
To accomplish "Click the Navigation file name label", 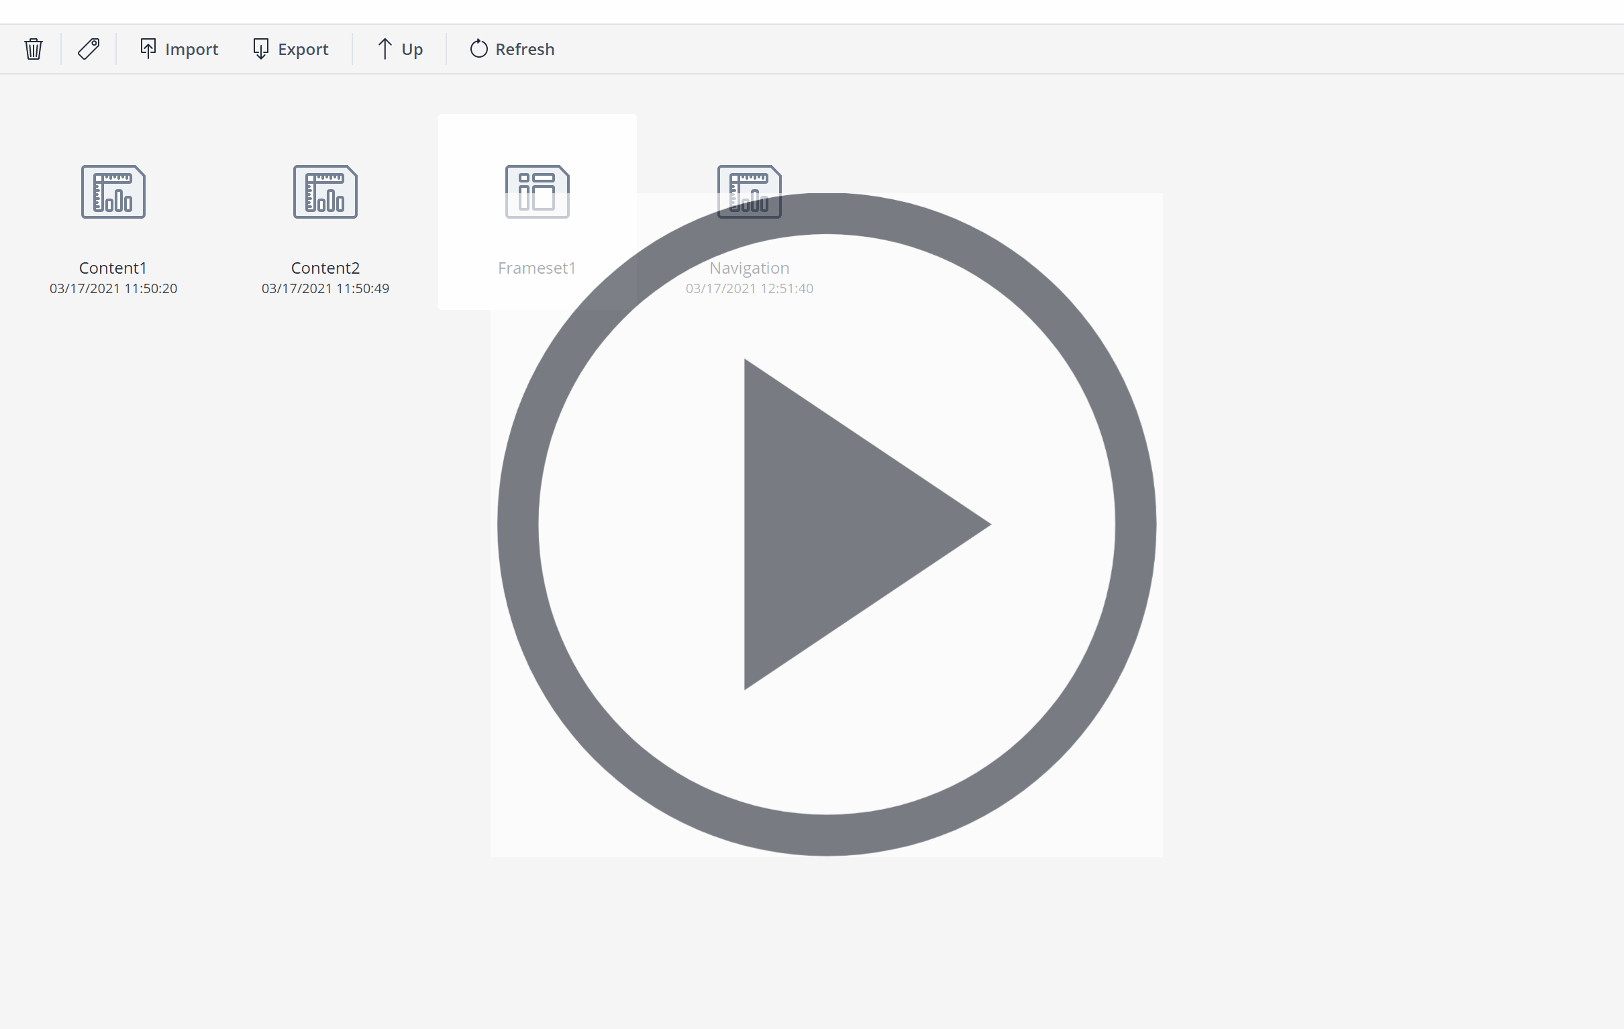I will pos(749,268).
